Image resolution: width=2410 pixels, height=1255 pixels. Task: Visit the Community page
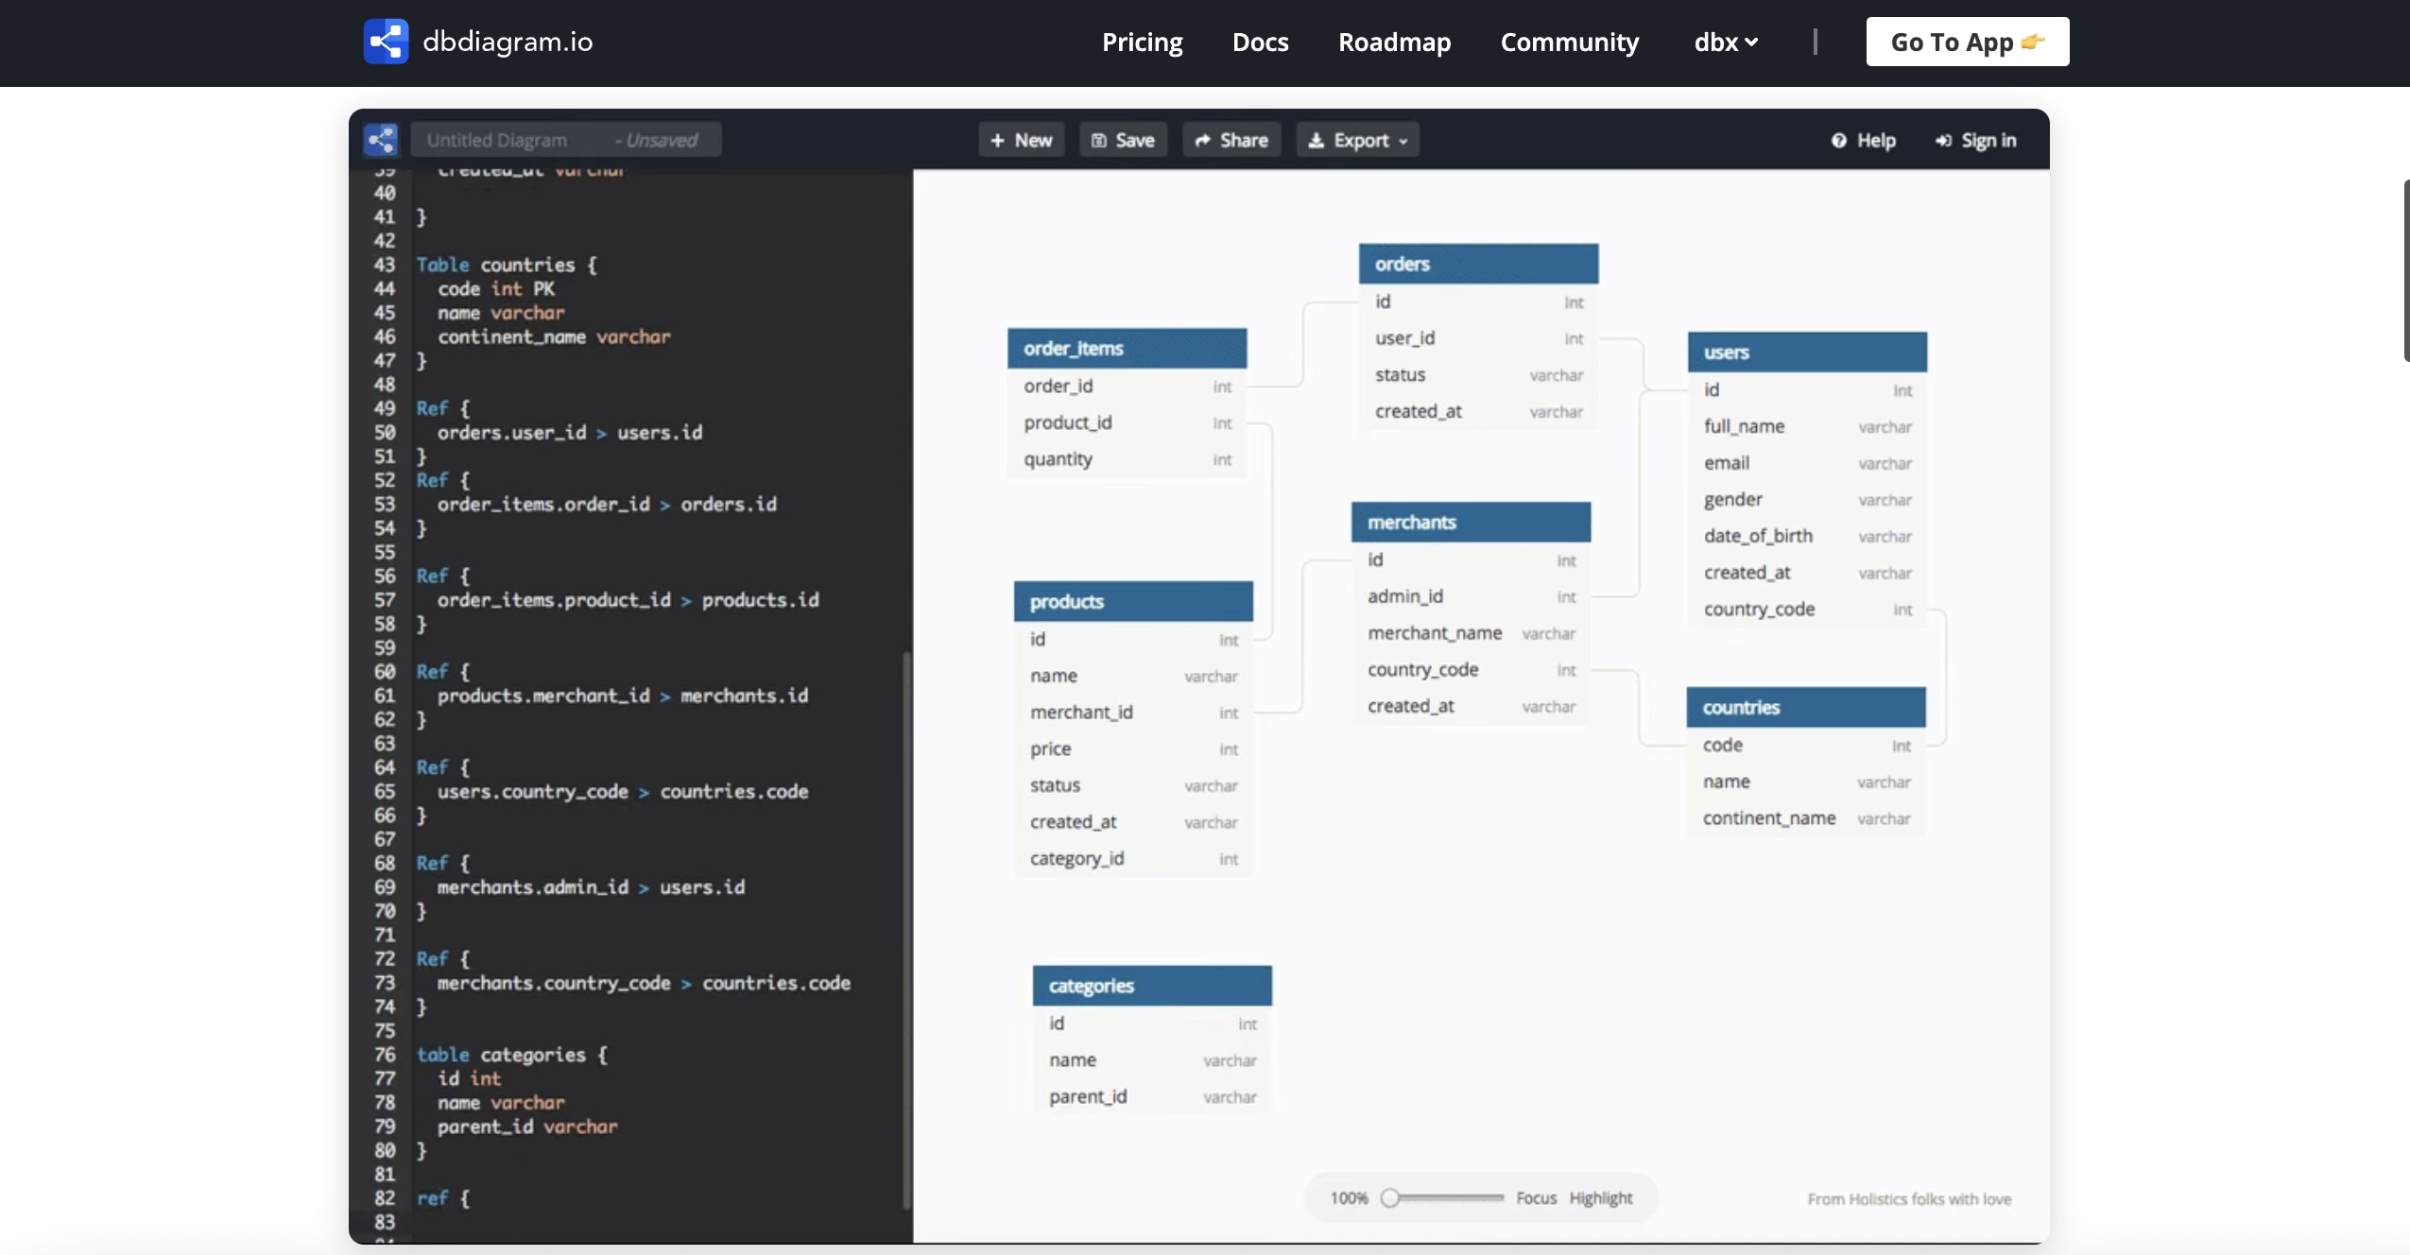(1569, 42)
